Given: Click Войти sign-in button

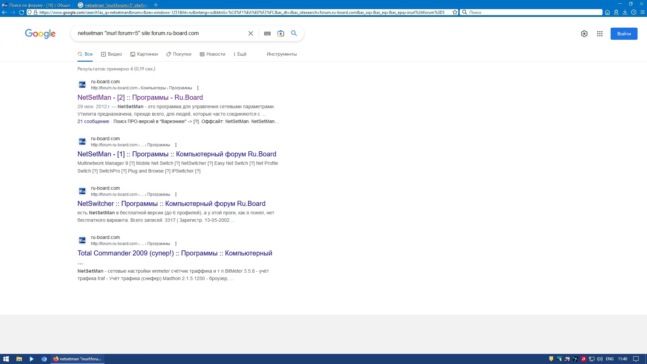Looking at the screenshot, I should point(624,34).
